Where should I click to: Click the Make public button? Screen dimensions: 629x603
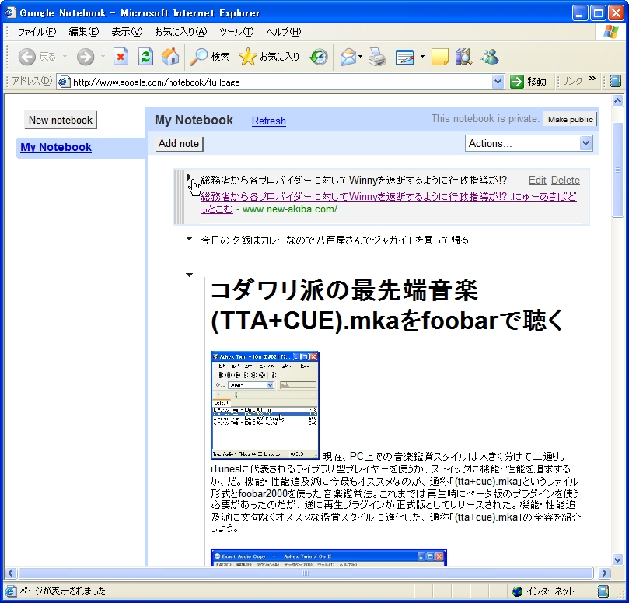click(571, 119)
